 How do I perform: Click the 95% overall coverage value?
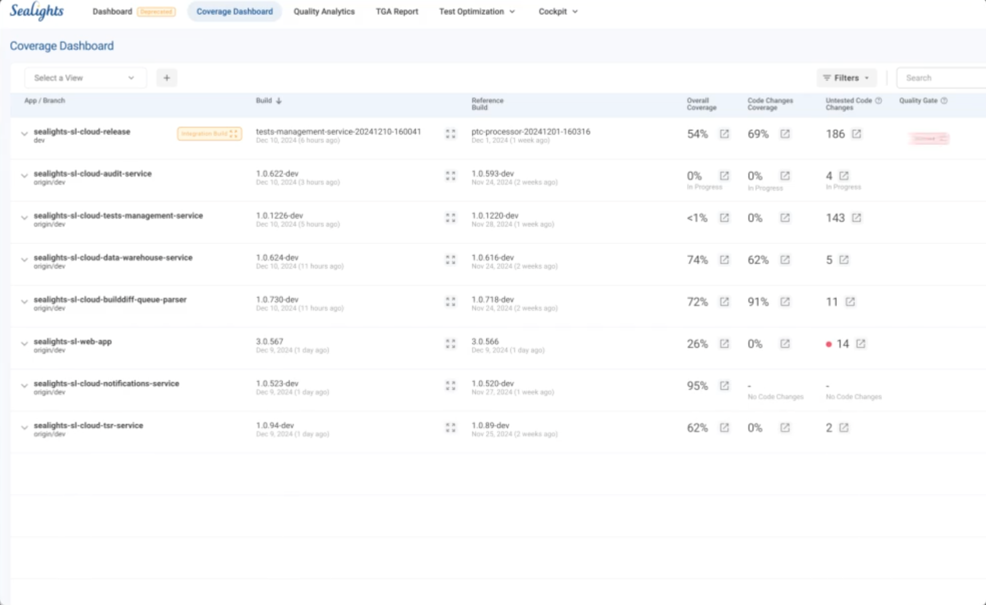[697, 386]
